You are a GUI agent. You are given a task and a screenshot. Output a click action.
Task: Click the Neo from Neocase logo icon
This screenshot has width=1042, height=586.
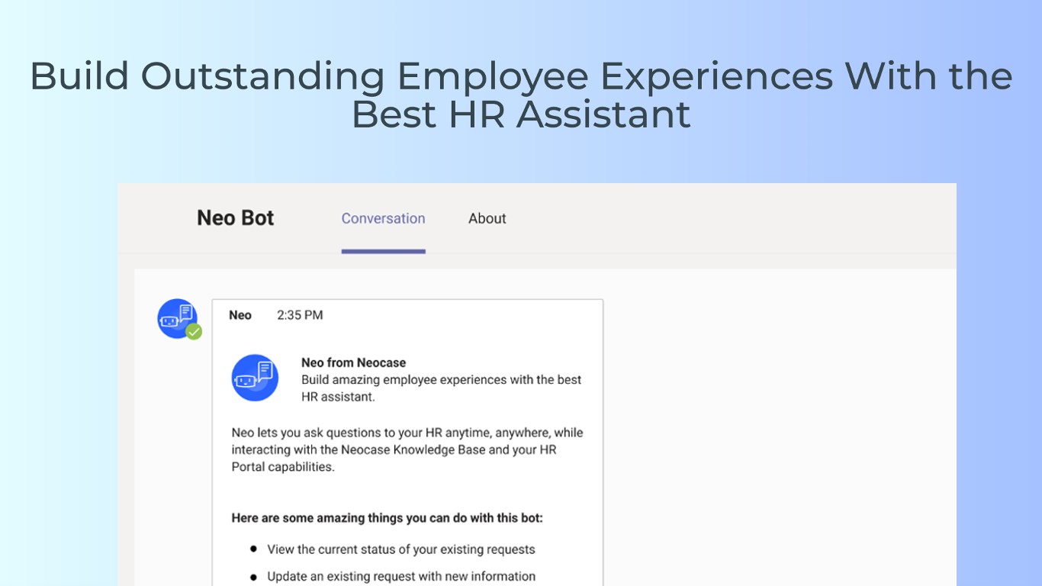(255, 378)
